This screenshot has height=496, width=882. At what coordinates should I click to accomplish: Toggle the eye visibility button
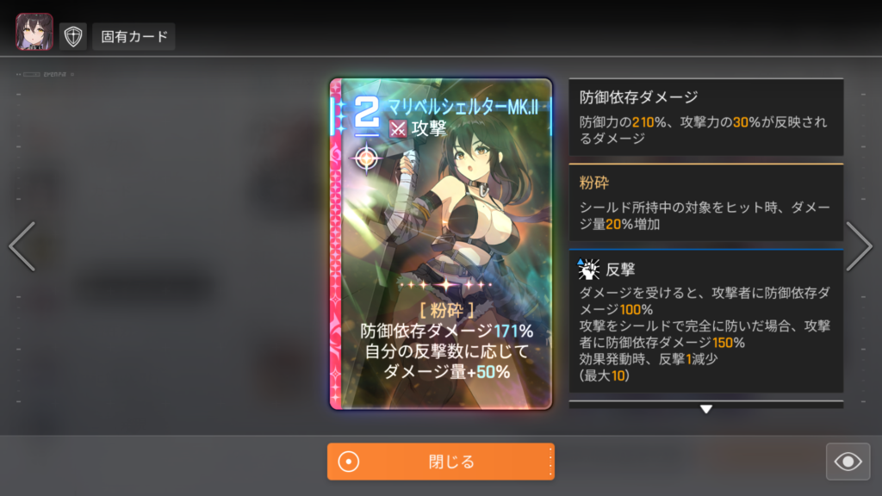pos(848,462)
